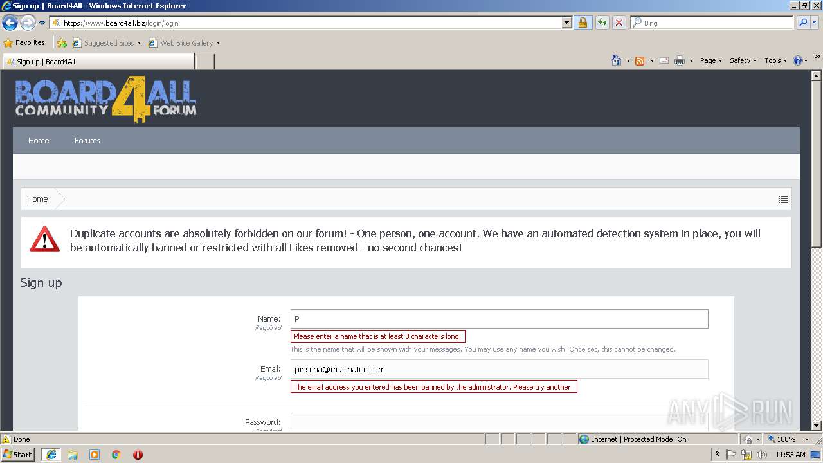This screenshot has height=463, width=823.
Task: Click the banned email error message
Action: click(x=433, y=387)
